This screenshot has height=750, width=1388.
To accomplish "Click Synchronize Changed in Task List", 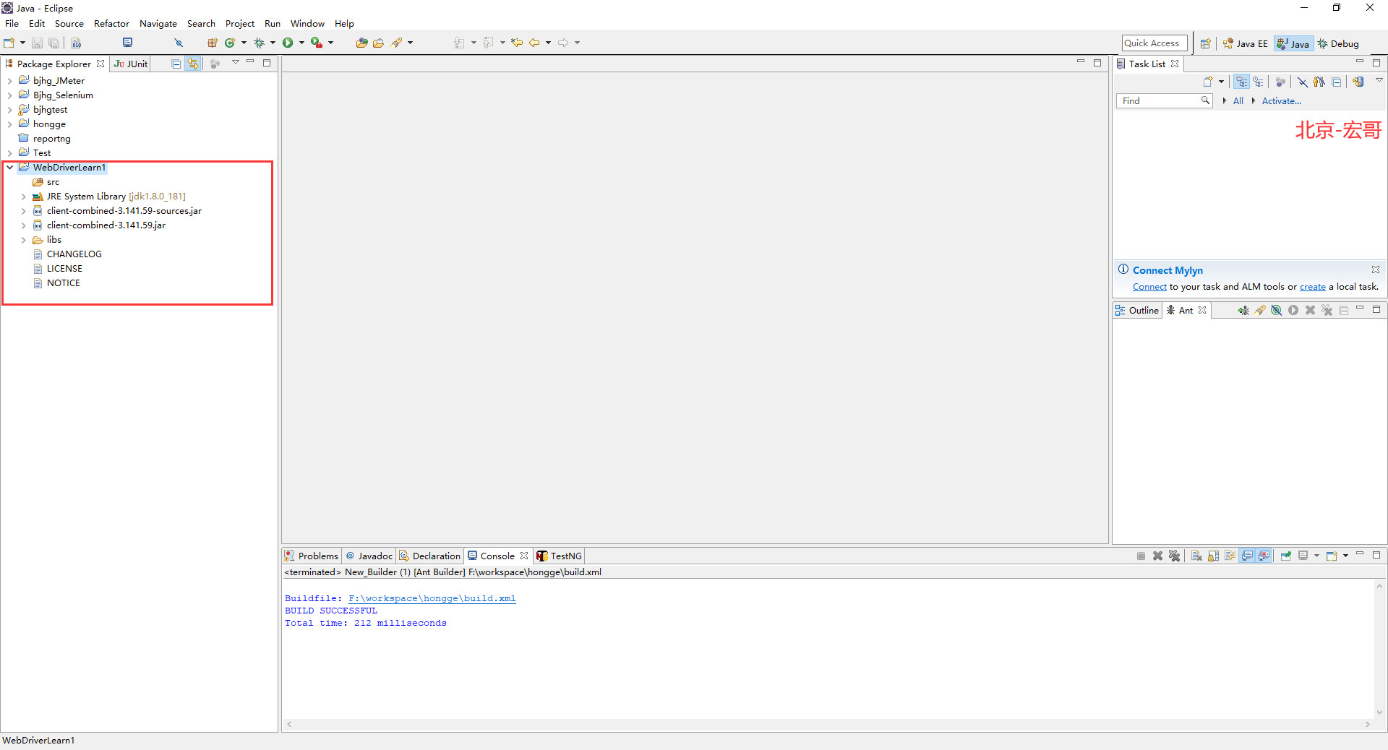I will click(1358, 82).
